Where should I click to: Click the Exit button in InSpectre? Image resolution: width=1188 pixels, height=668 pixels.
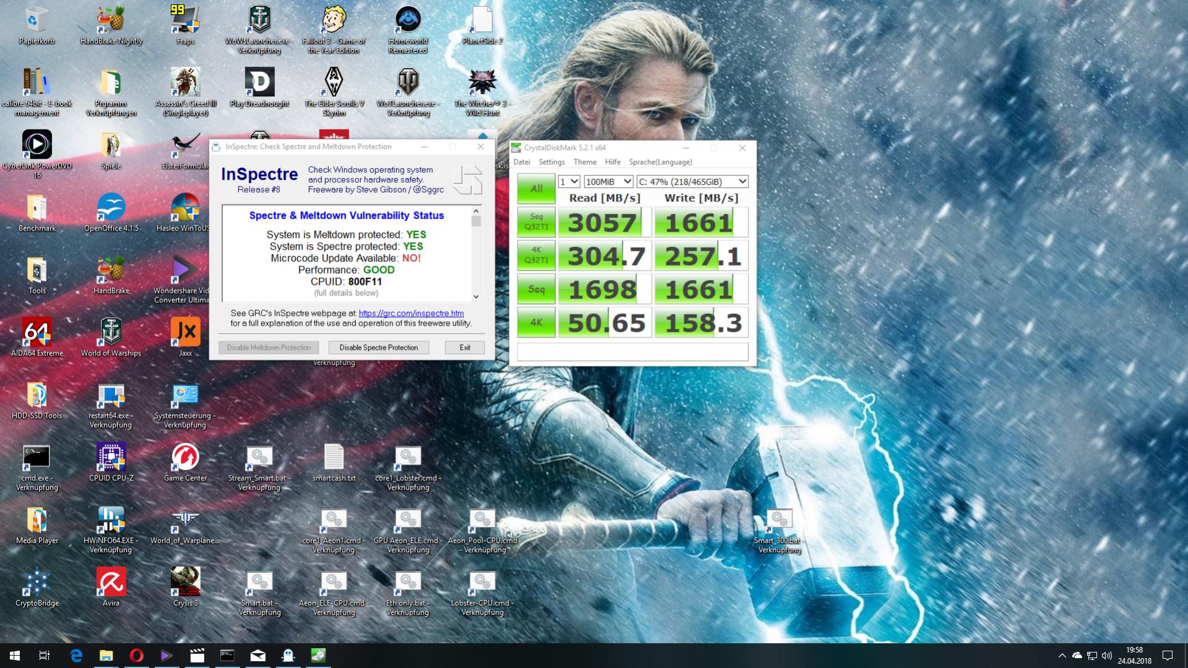(465, 347)
